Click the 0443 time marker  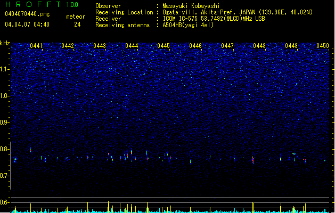tap(100, 46)
